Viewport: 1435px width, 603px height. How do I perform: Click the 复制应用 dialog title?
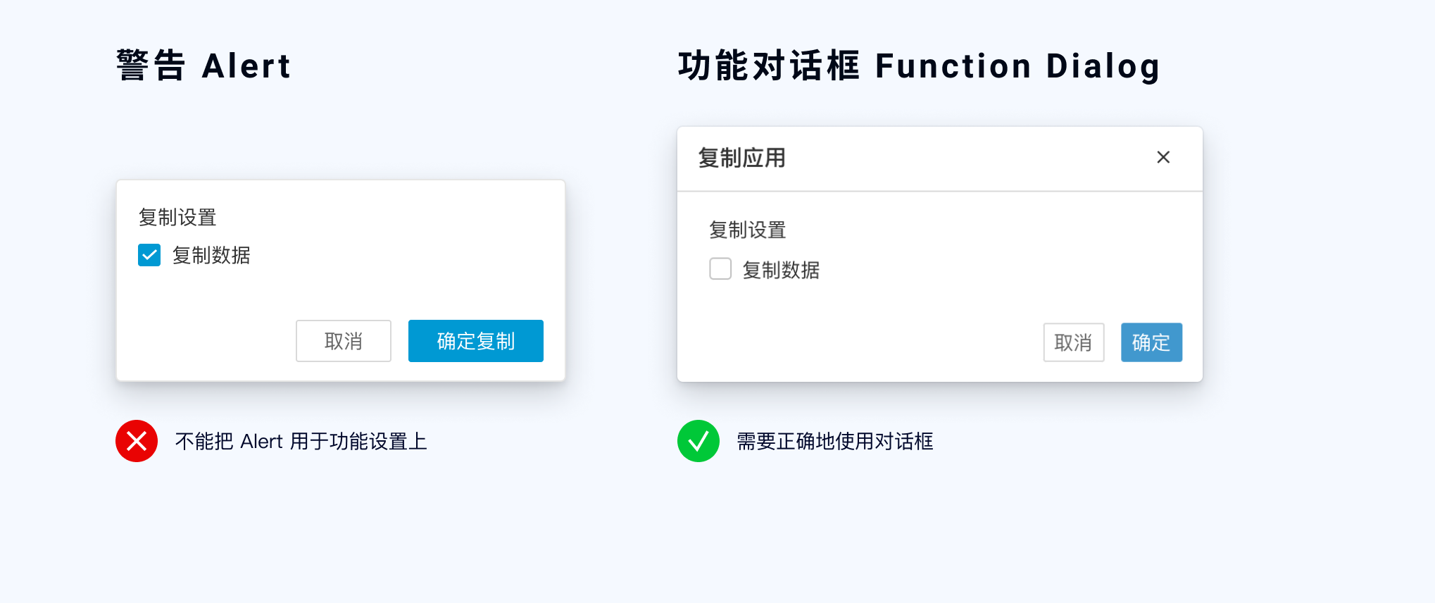coord(741,158)
